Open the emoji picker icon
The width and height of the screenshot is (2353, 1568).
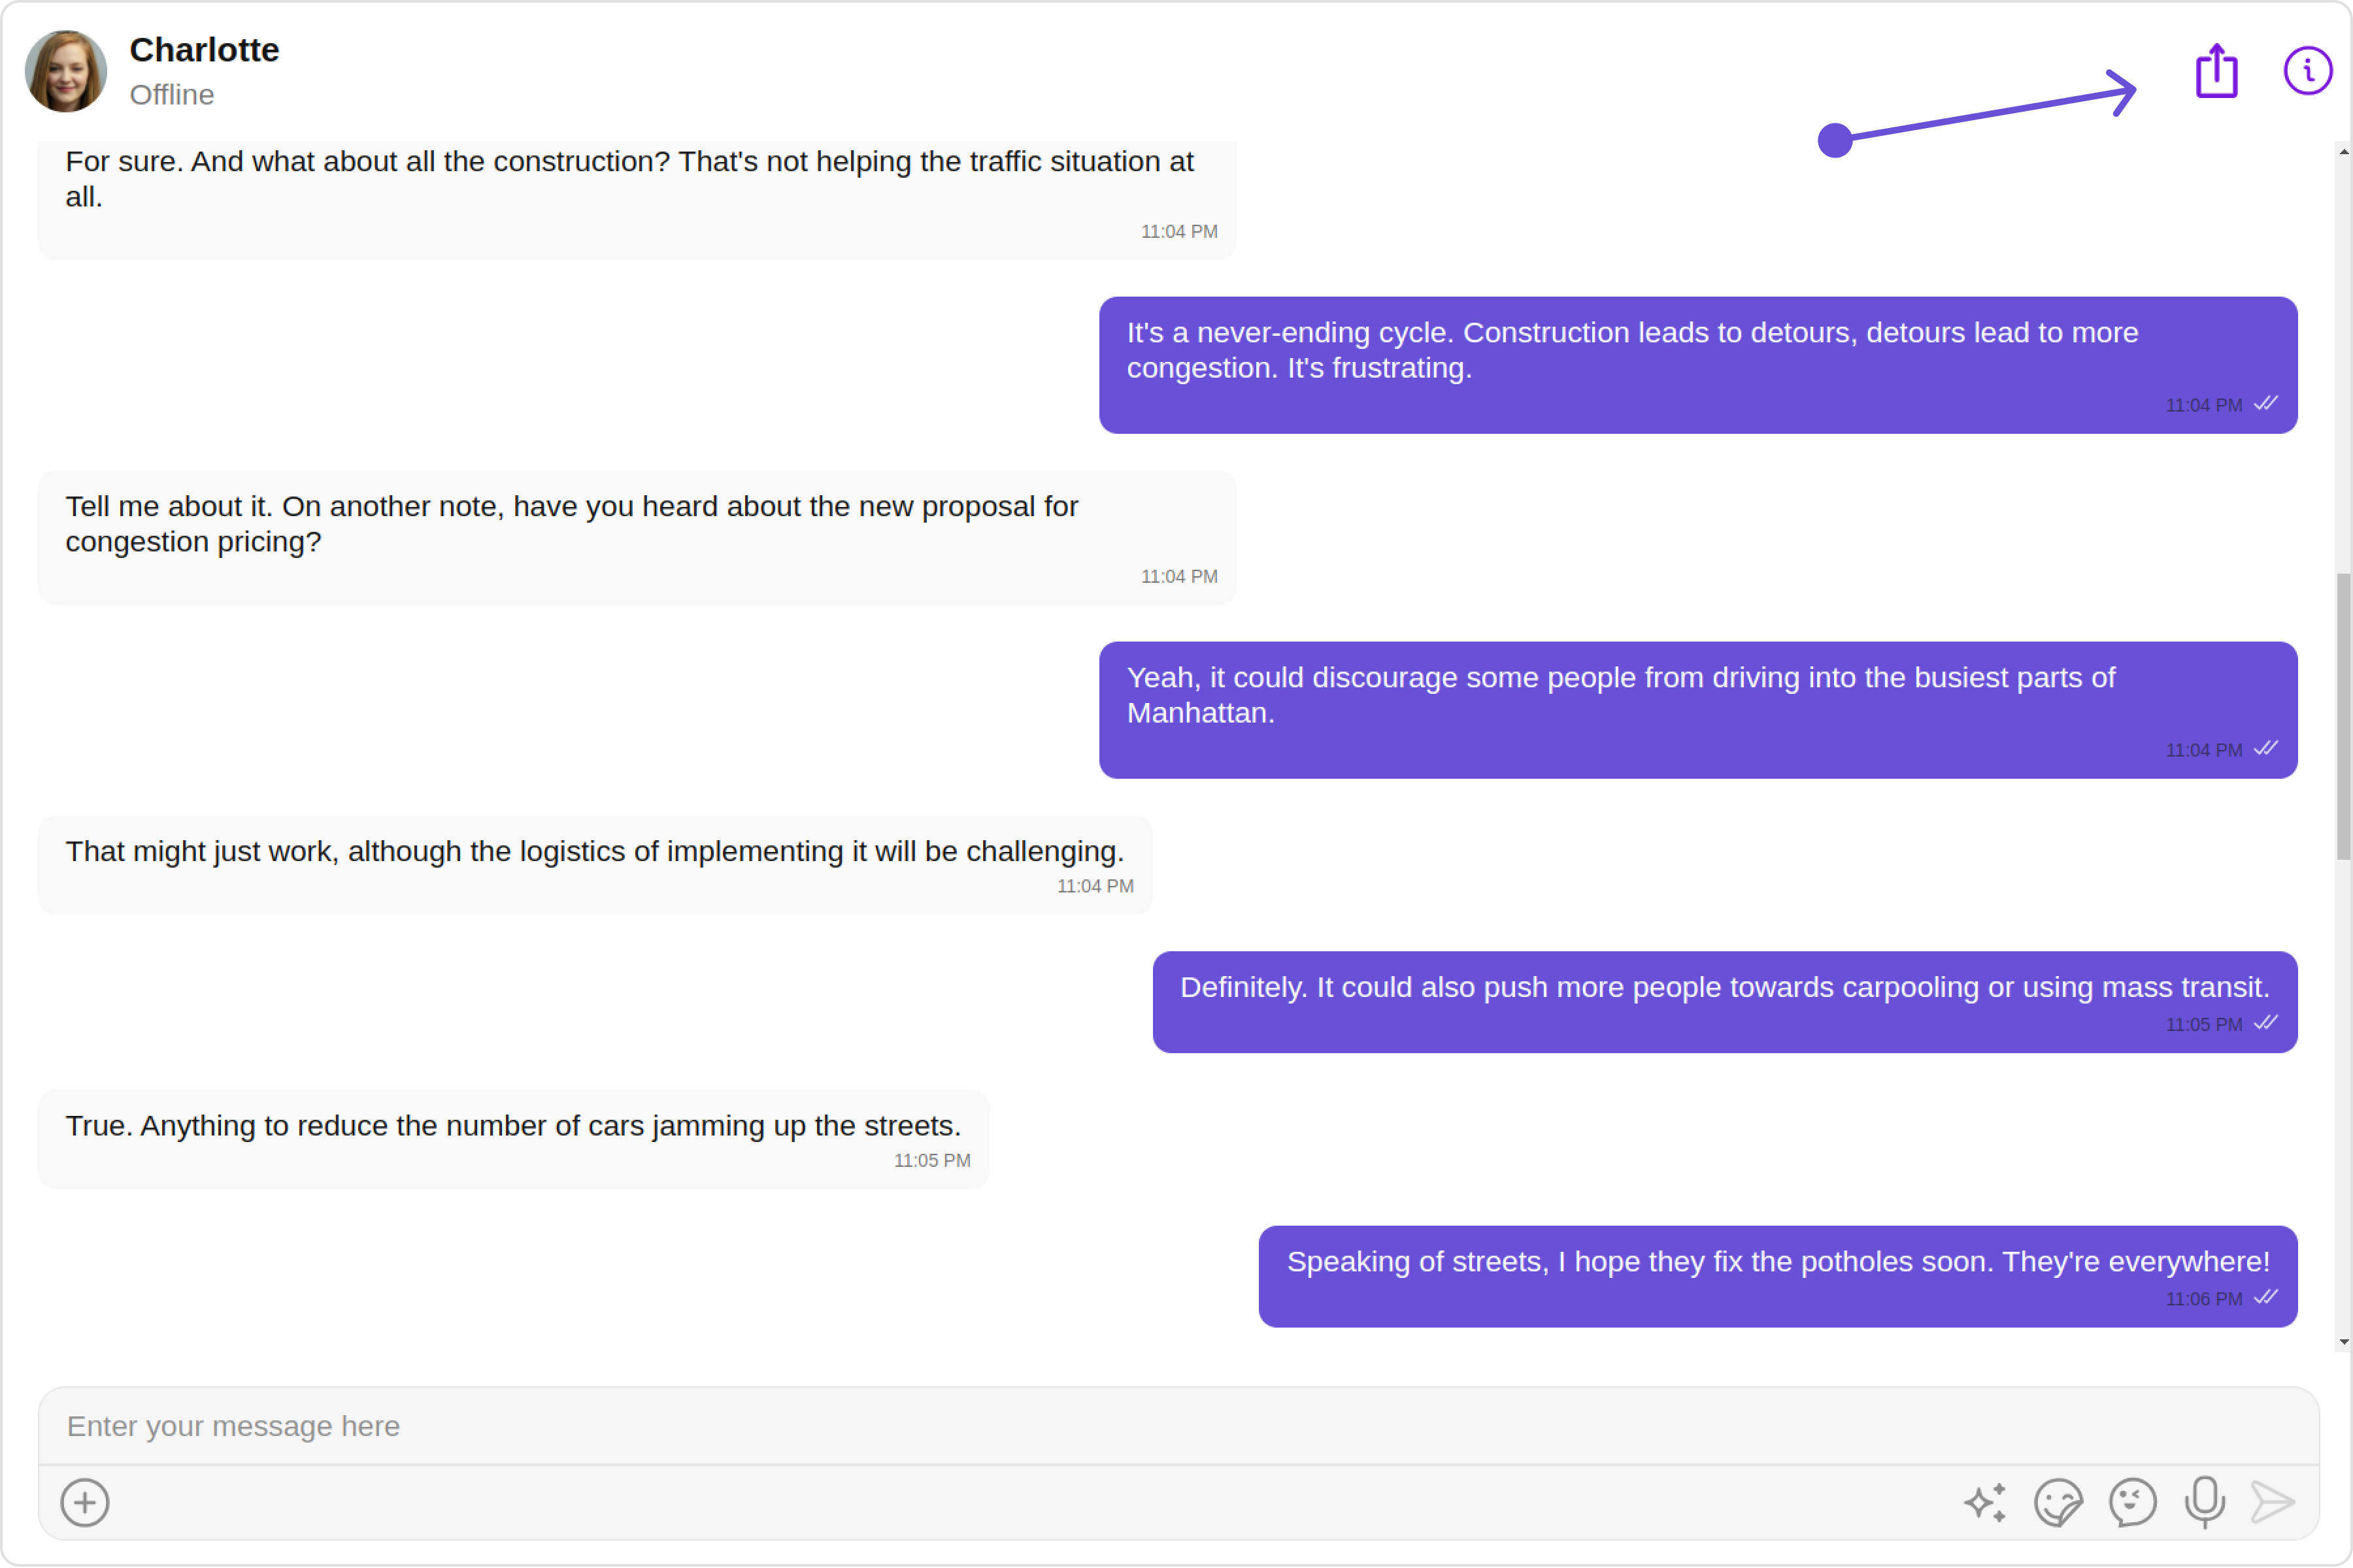pos(2132,1502)
